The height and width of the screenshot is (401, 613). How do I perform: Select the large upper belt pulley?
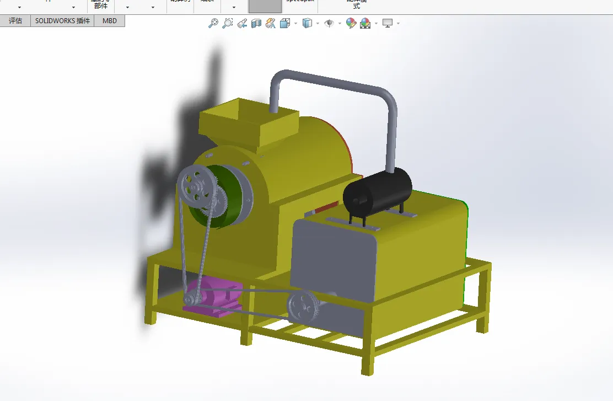point(197,188)
